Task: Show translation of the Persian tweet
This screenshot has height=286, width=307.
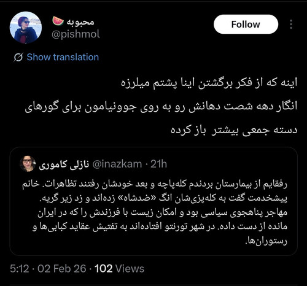Action: (x=63, y=57)
